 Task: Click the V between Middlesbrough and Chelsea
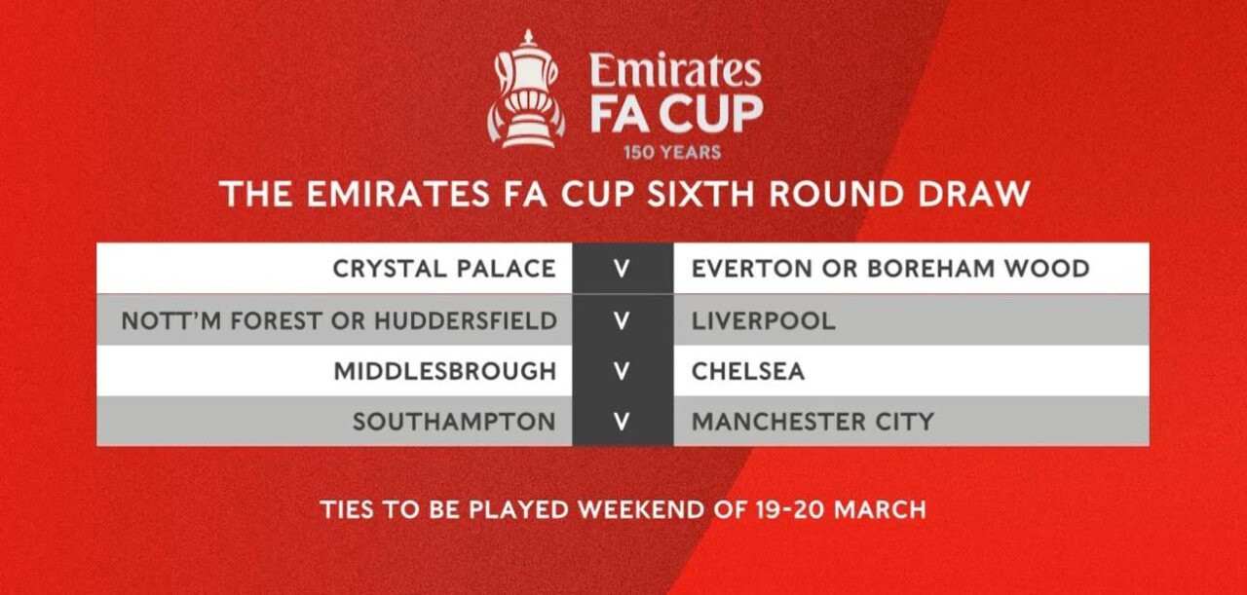(x=623, y=371)
